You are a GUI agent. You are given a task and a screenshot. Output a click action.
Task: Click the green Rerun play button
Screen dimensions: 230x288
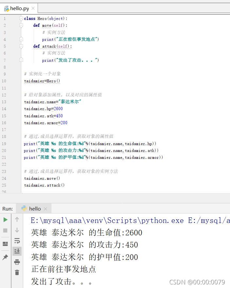(5, 220)
